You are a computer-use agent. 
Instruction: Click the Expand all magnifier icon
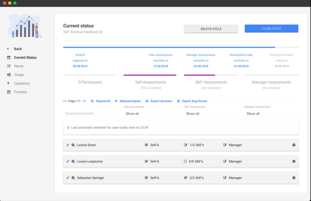point(92,101)
